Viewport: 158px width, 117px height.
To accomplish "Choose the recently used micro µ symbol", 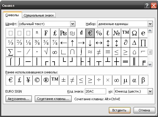I will (x=126, y=80).
